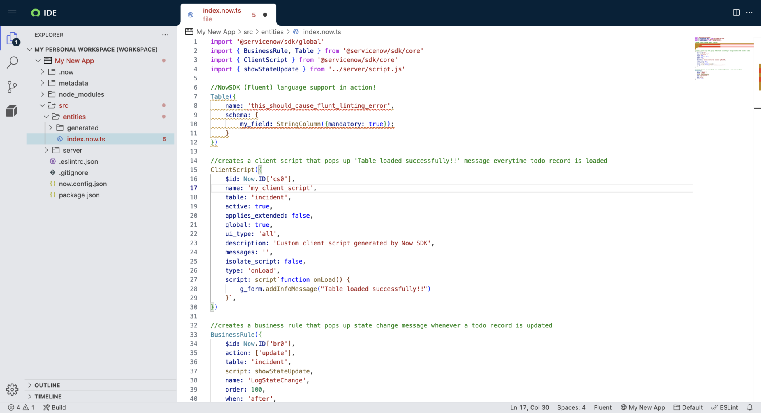
Task: Open the Source Control panel
Action: click(x=12, y=87)
